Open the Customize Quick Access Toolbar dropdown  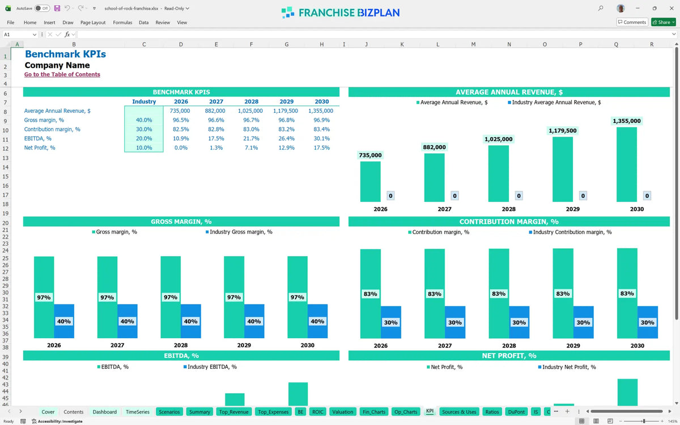(93, 8)
